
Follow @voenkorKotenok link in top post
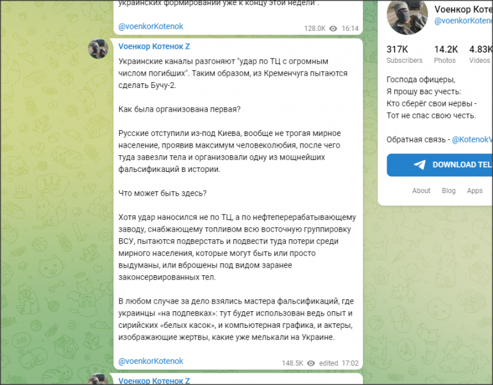tap(151, 26)
